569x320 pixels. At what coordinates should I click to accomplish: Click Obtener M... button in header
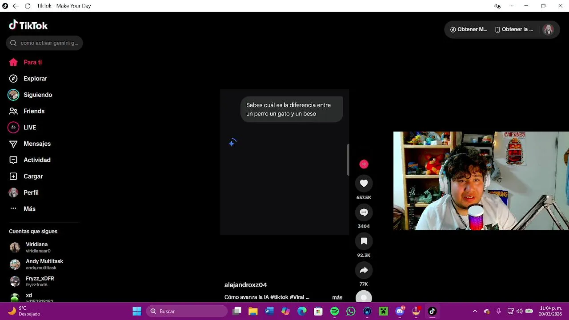[469, 29]
